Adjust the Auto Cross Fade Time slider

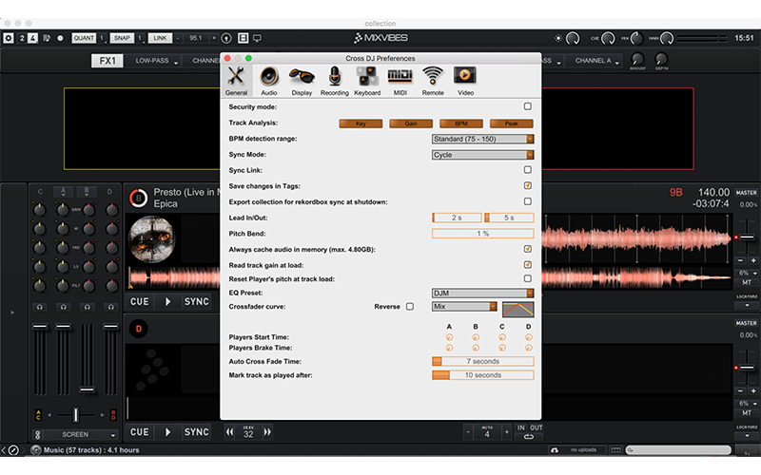click(482, 362)
